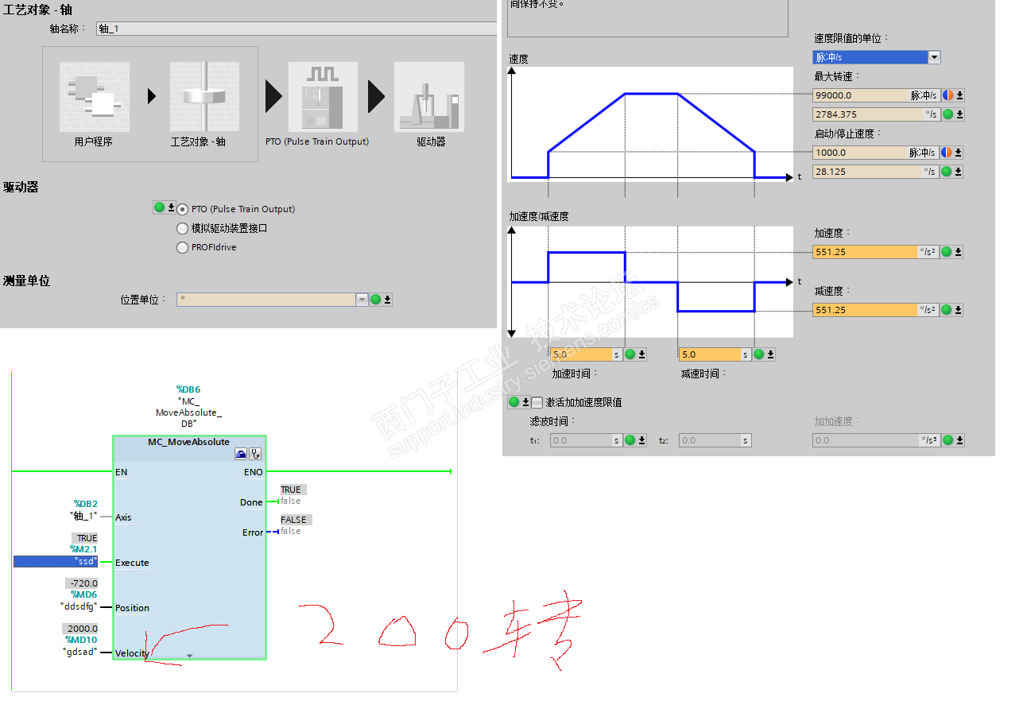1031x728 pixels.
Task: Click "ddsdfg" operand at Position input
Action: pos(79,606)
